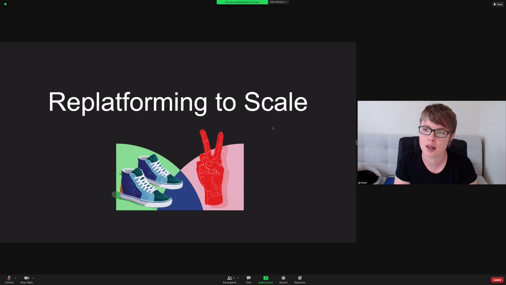Click the green Share Screen button
The height and width of the screenshot is (285, 506).
[x=266, y=280]
